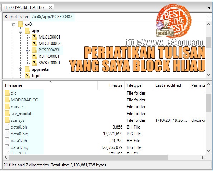Click the PCSE00483 folder icon
The image size is (213, 171).
pyautogui.click(x=34, y=50)
